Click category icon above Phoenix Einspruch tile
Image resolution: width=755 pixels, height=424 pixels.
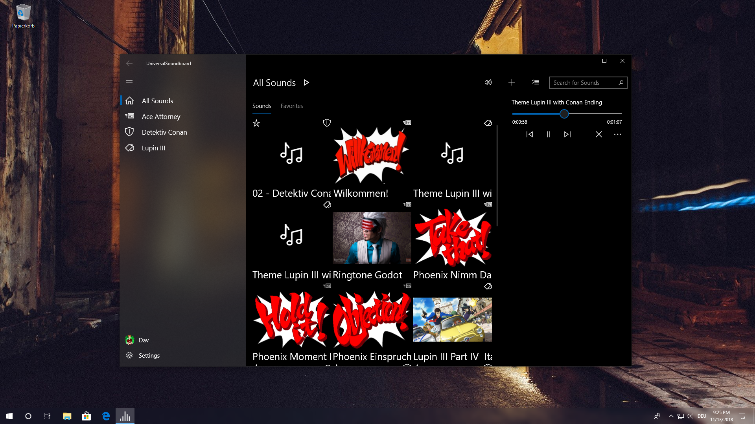click(407, 286)
